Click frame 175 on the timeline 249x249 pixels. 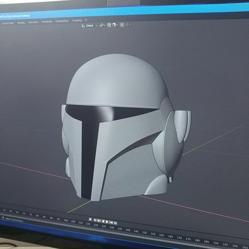coord(188,239)
